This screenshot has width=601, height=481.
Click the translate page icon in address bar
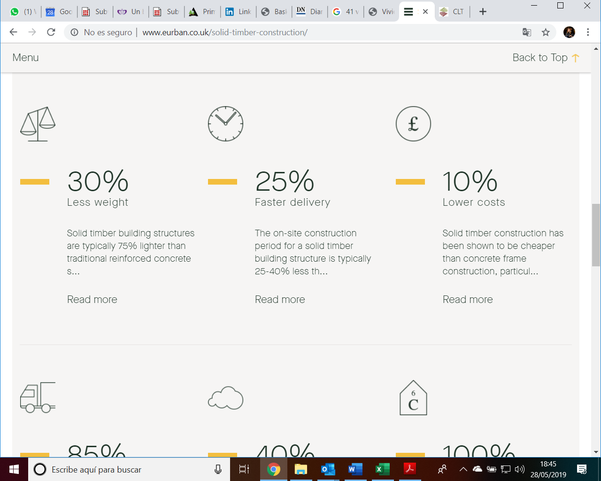point(527,32)
